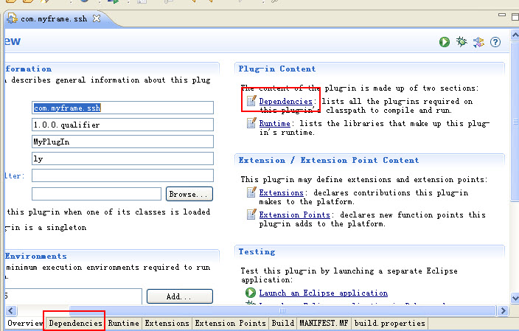The height and width of the screenshot is (331, 519).
Task: Open the MANIFEST.MF tab
Action: pyautogui.click(x=324, y=324)
